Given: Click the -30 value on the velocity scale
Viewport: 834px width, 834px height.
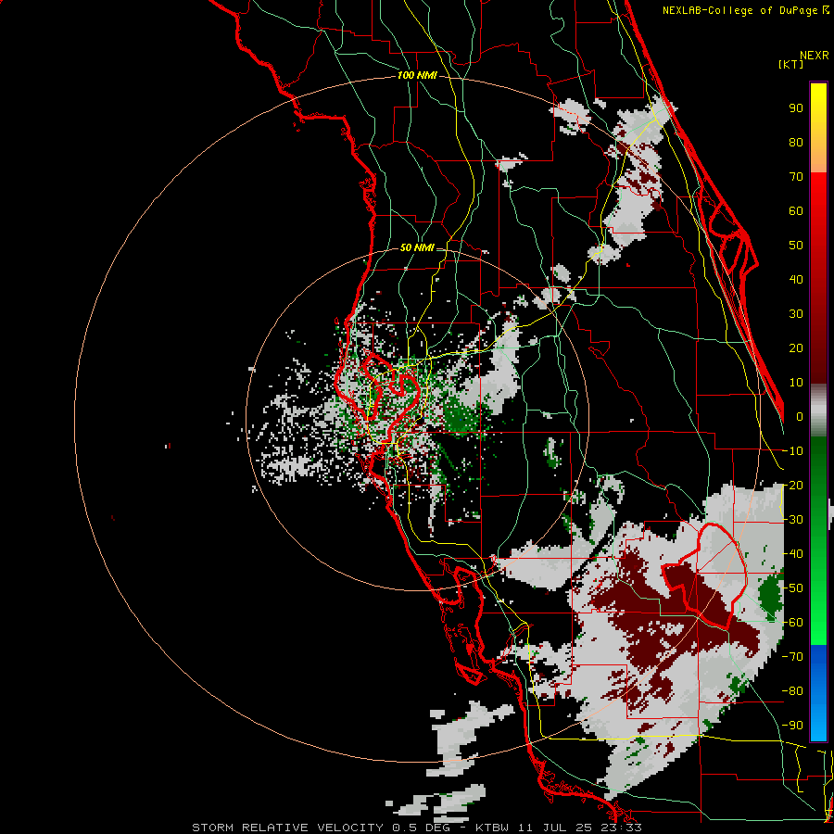Looking at the screenshot, I should pos(792,520).
